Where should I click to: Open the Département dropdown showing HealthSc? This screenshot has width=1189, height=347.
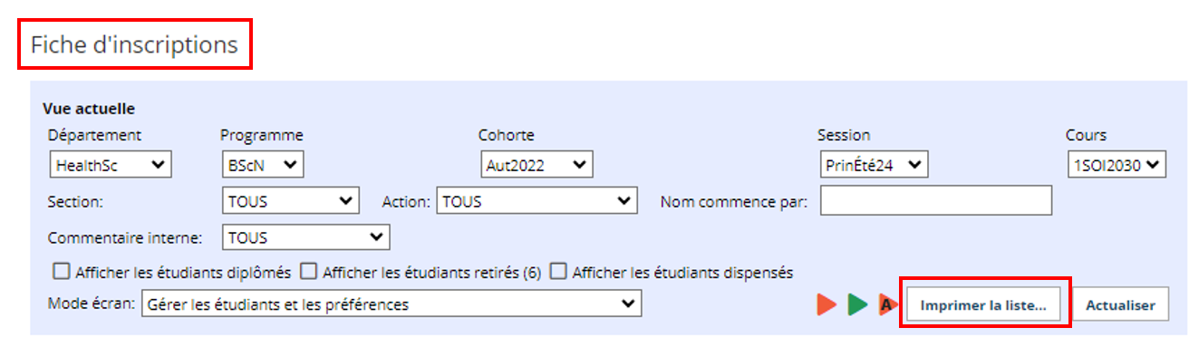(111, 165)
